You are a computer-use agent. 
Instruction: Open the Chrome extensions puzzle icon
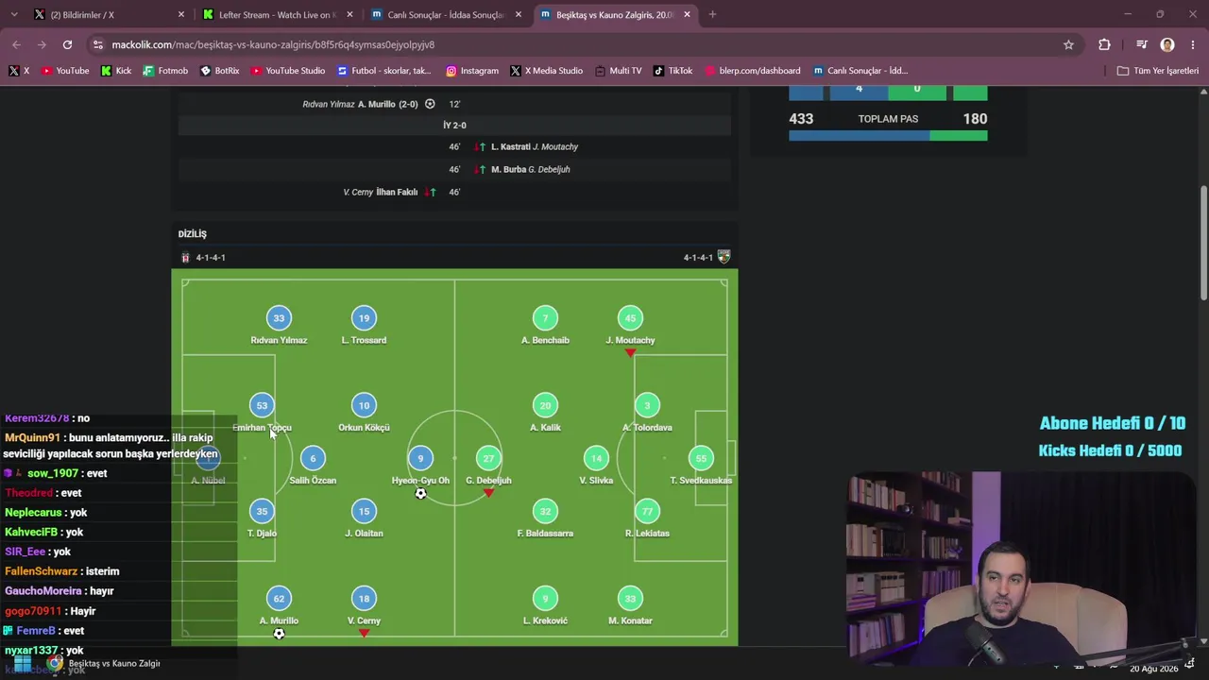point(1104,44)
